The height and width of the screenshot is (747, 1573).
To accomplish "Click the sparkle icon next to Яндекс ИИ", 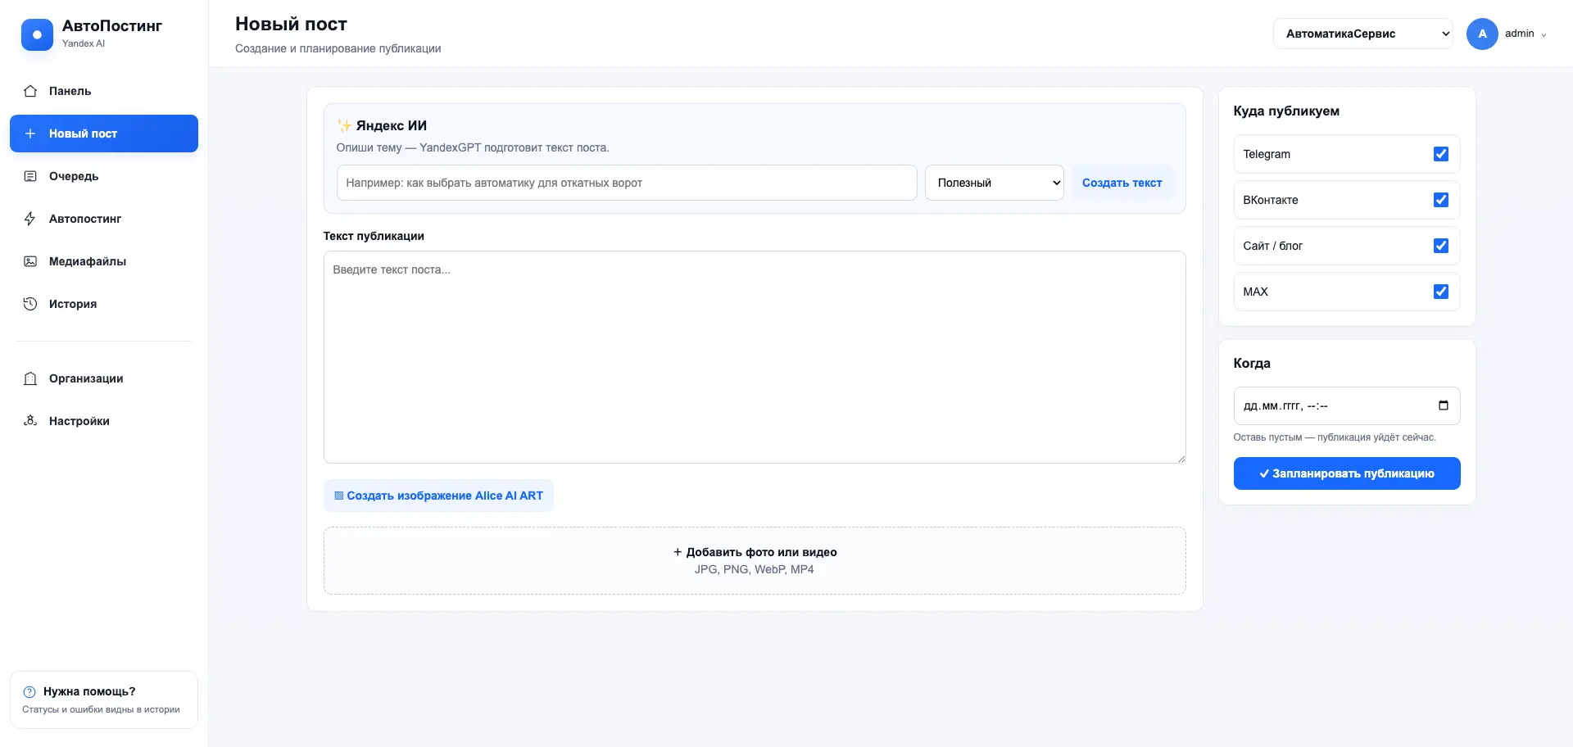I will click(344, 125).
